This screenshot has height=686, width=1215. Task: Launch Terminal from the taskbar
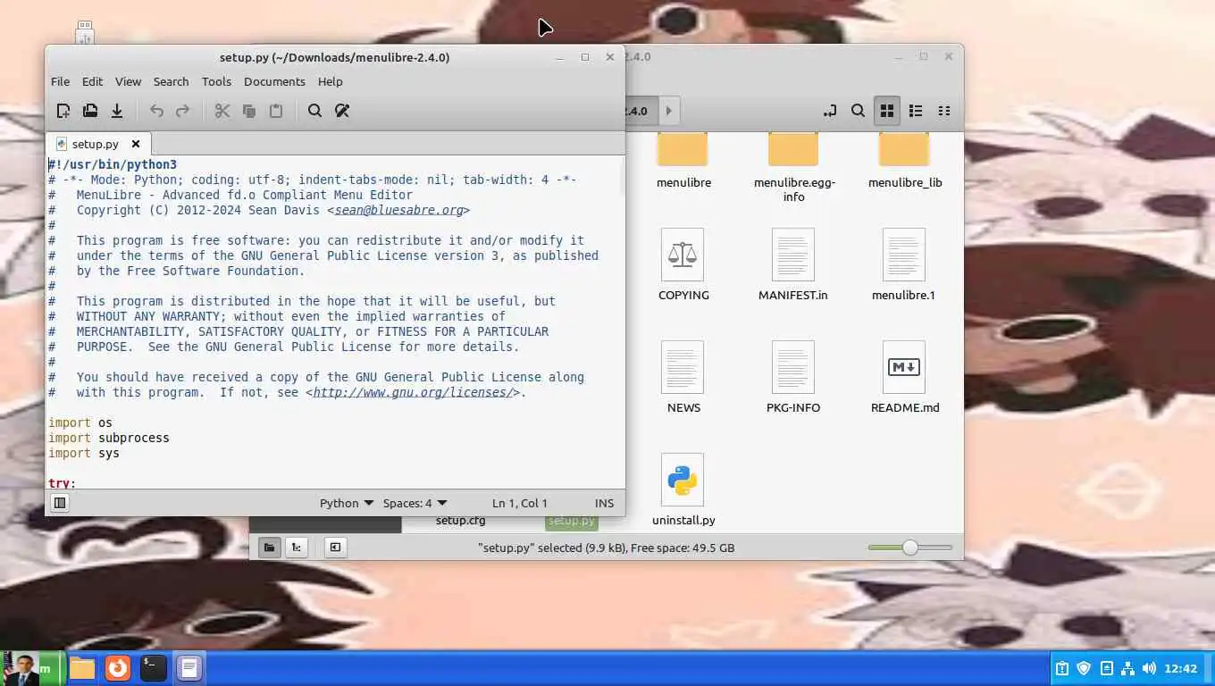point(154,668)
